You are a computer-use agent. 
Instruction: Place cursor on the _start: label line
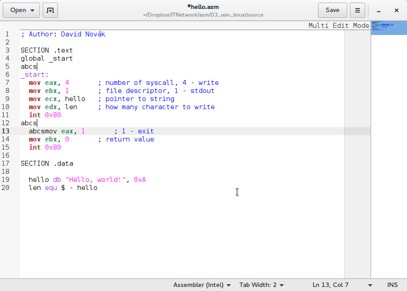[x=35, y=75]
